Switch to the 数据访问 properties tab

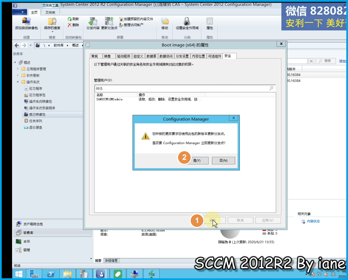pos(166,56)
